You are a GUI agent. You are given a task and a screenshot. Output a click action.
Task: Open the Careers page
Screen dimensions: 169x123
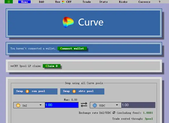(x=144, y=2)
